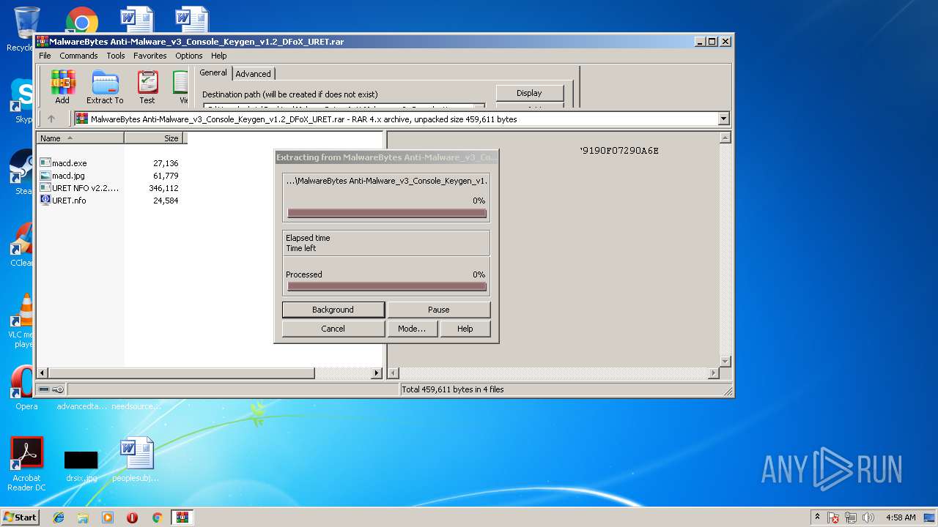
Task: Click the drive and key status bar icon
Action: [51, 389]
